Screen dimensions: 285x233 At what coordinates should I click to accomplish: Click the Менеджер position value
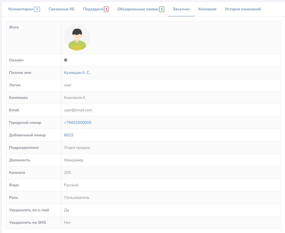click(74, 160)
